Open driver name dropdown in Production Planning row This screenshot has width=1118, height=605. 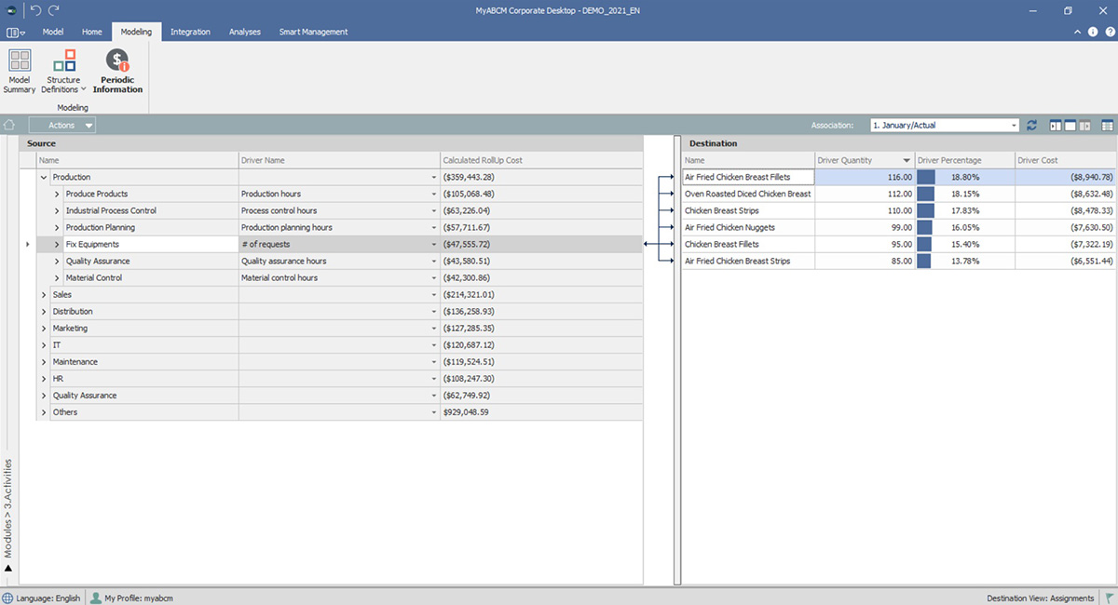point(433,227)
